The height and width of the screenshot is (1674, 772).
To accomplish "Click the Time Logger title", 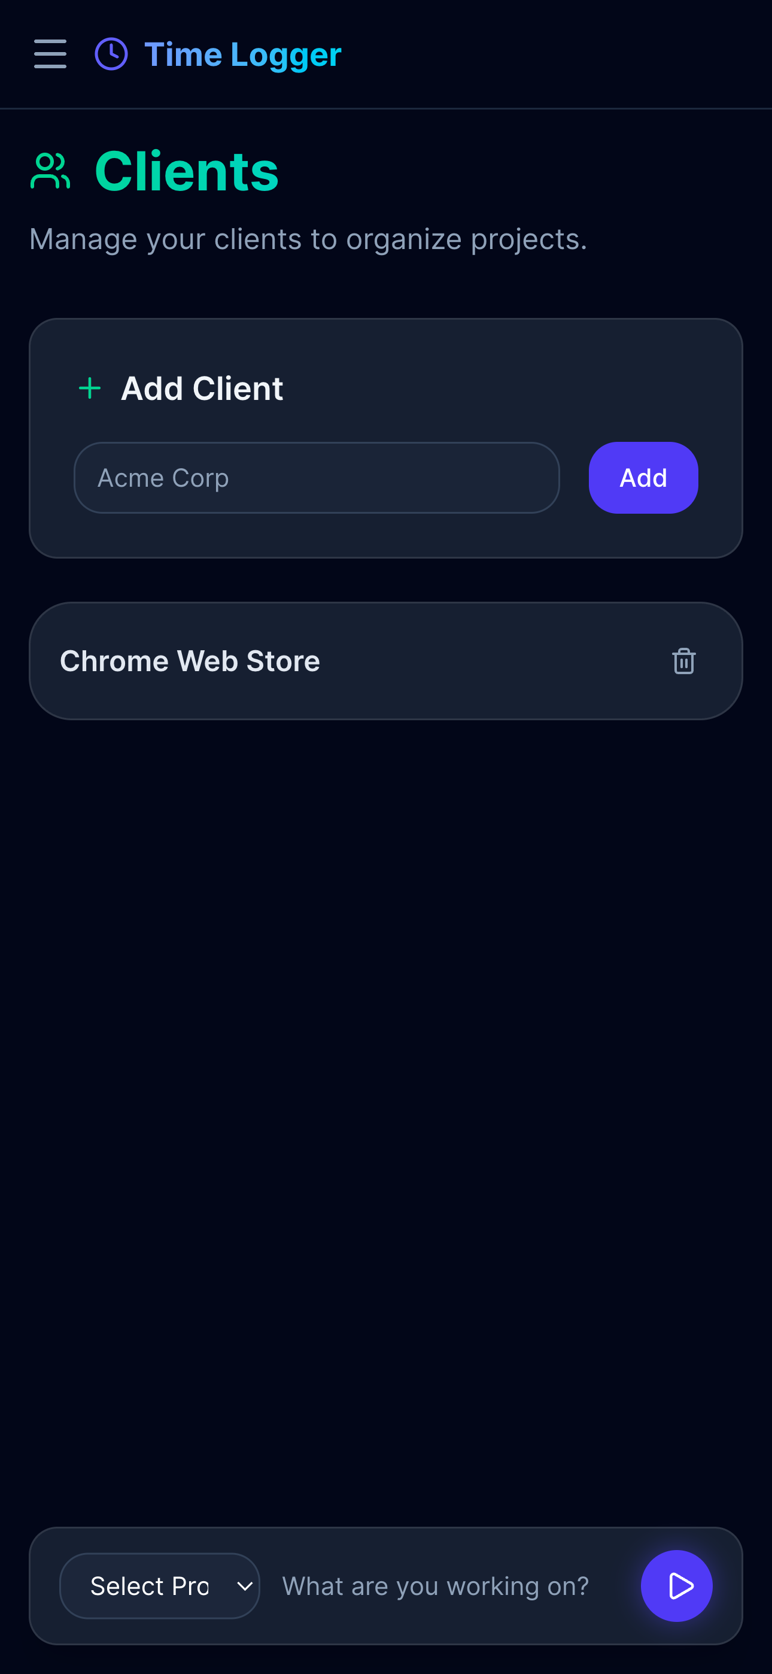I will point(242,54).
